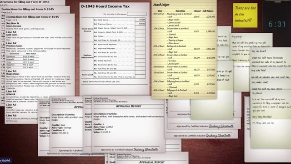The image size is (291, 164).
Task: Select the D-1045 Hoard Income Tax title
Action: [105, 6]
